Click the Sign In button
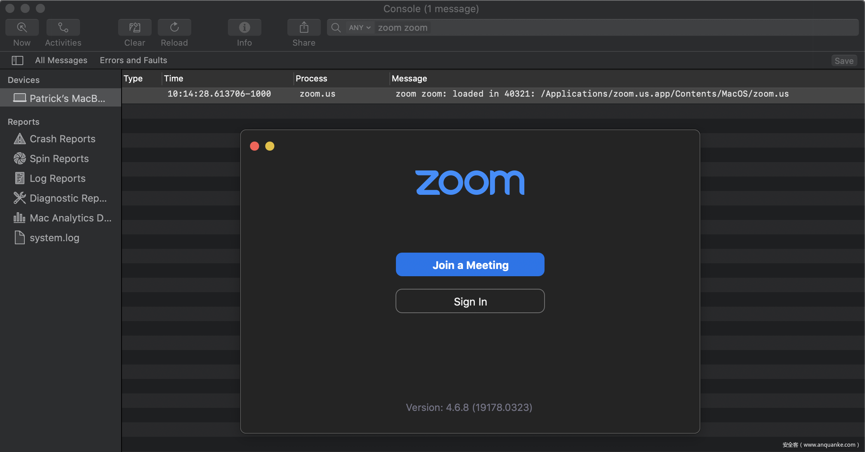Viewport: 865px width, 452px height. 470,301
